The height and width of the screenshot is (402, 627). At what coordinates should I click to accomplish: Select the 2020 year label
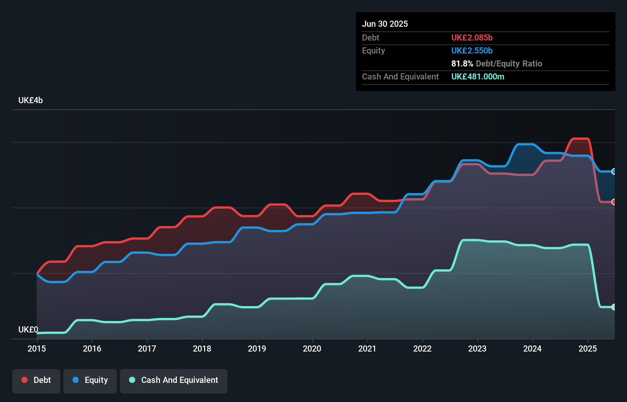click(312, 349)
